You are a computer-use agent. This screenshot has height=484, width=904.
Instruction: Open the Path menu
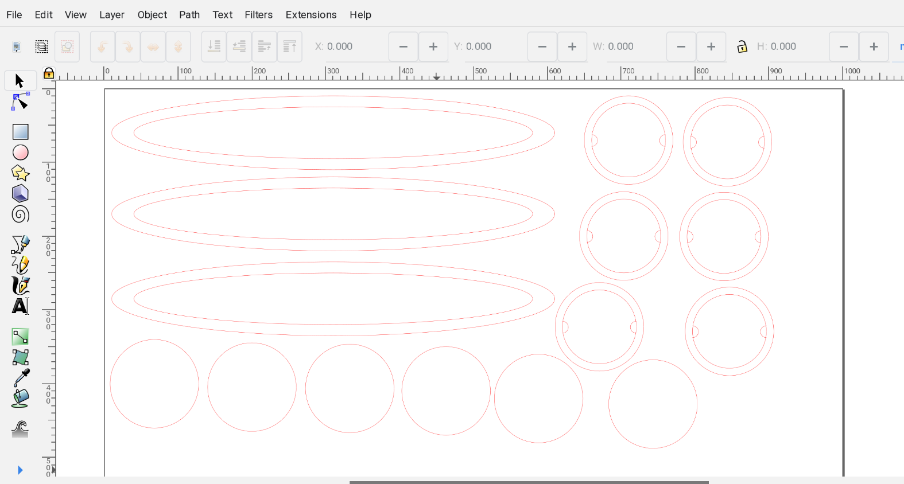click(189, 15)
